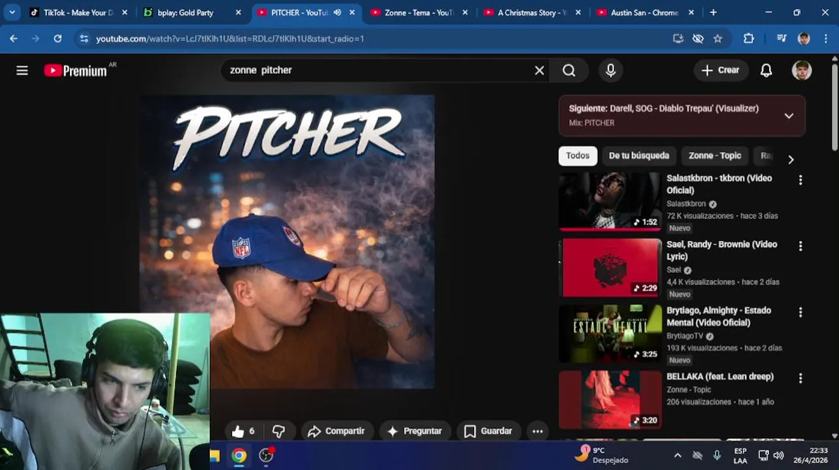839x470 pixels.
Task: Expand the Siguiente mix playlist chevron
Action: click(789, 116)
